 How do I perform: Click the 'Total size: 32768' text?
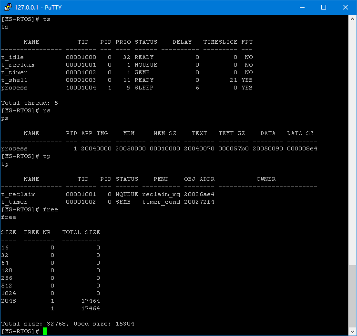pyautogui.click(x=35, y=324)
